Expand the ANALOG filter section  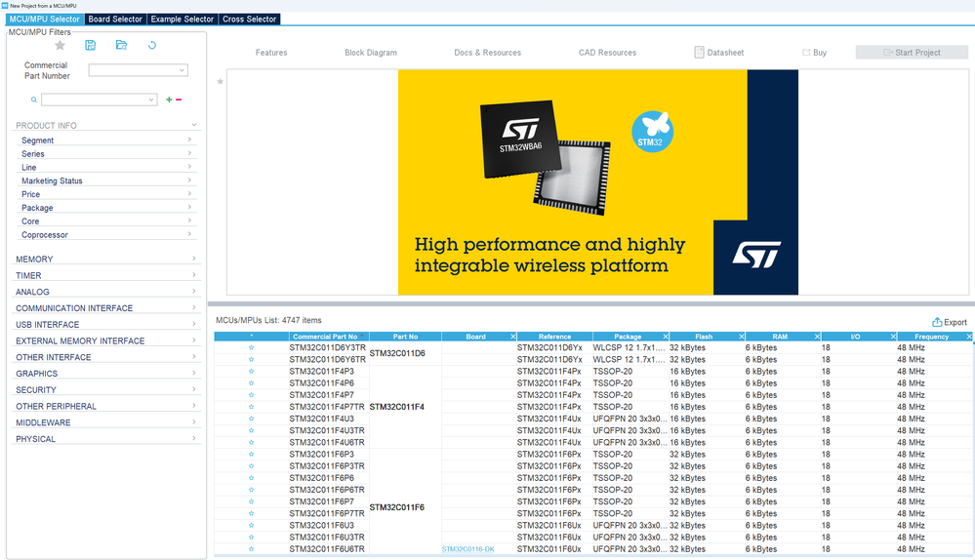coord(194,291)
